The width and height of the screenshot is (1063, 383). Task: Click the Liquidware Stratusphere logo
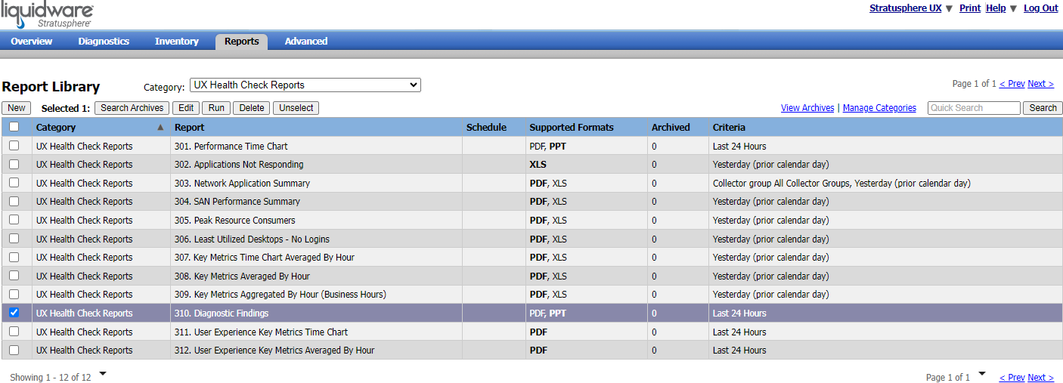tap(47, 14)
